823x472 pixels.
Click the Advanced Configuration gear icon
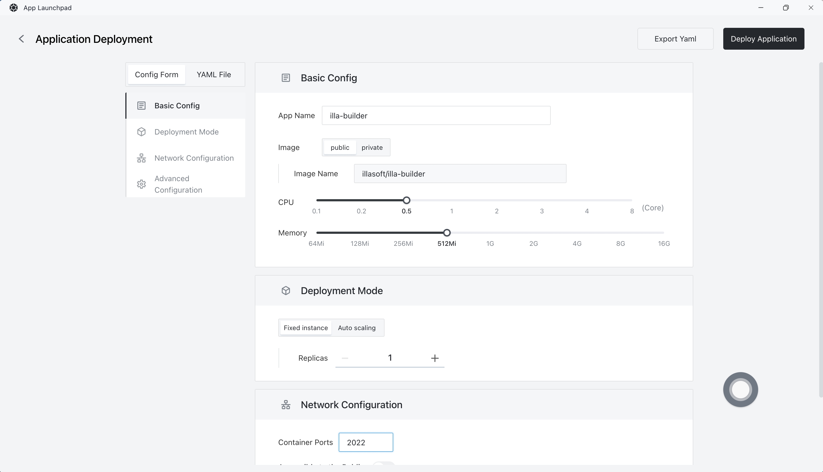point(141,184)
